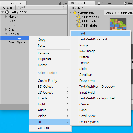Click the Animation tab clock icon
The width and height of the screenshot is (133, 133).
[x=125, y=3]
